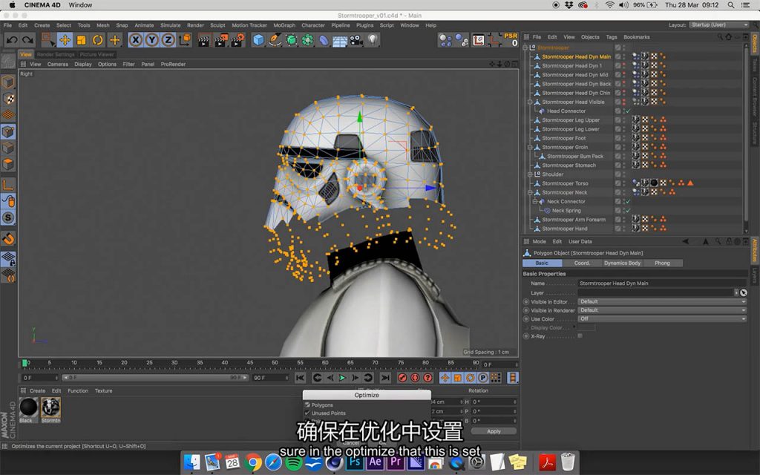The image size is (760, 475).
Task: Activate the Scale tool
Action: (81, 40)
